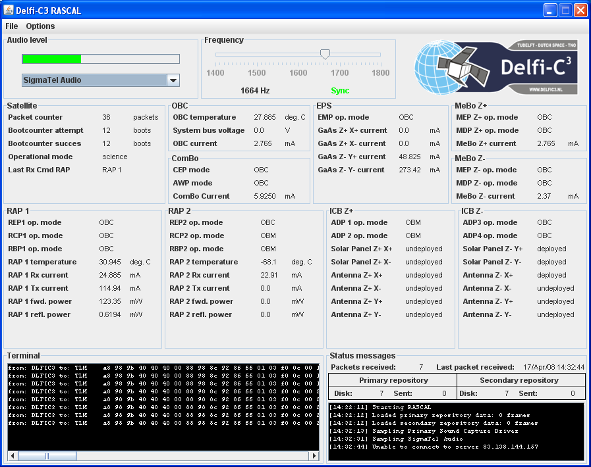Click the Java icon in the title bar
591x467 pixels.
[x=9, y=10]
